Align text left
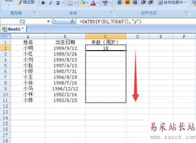The width and height of the screenshot is (196, 143). (x=120, y=2)
